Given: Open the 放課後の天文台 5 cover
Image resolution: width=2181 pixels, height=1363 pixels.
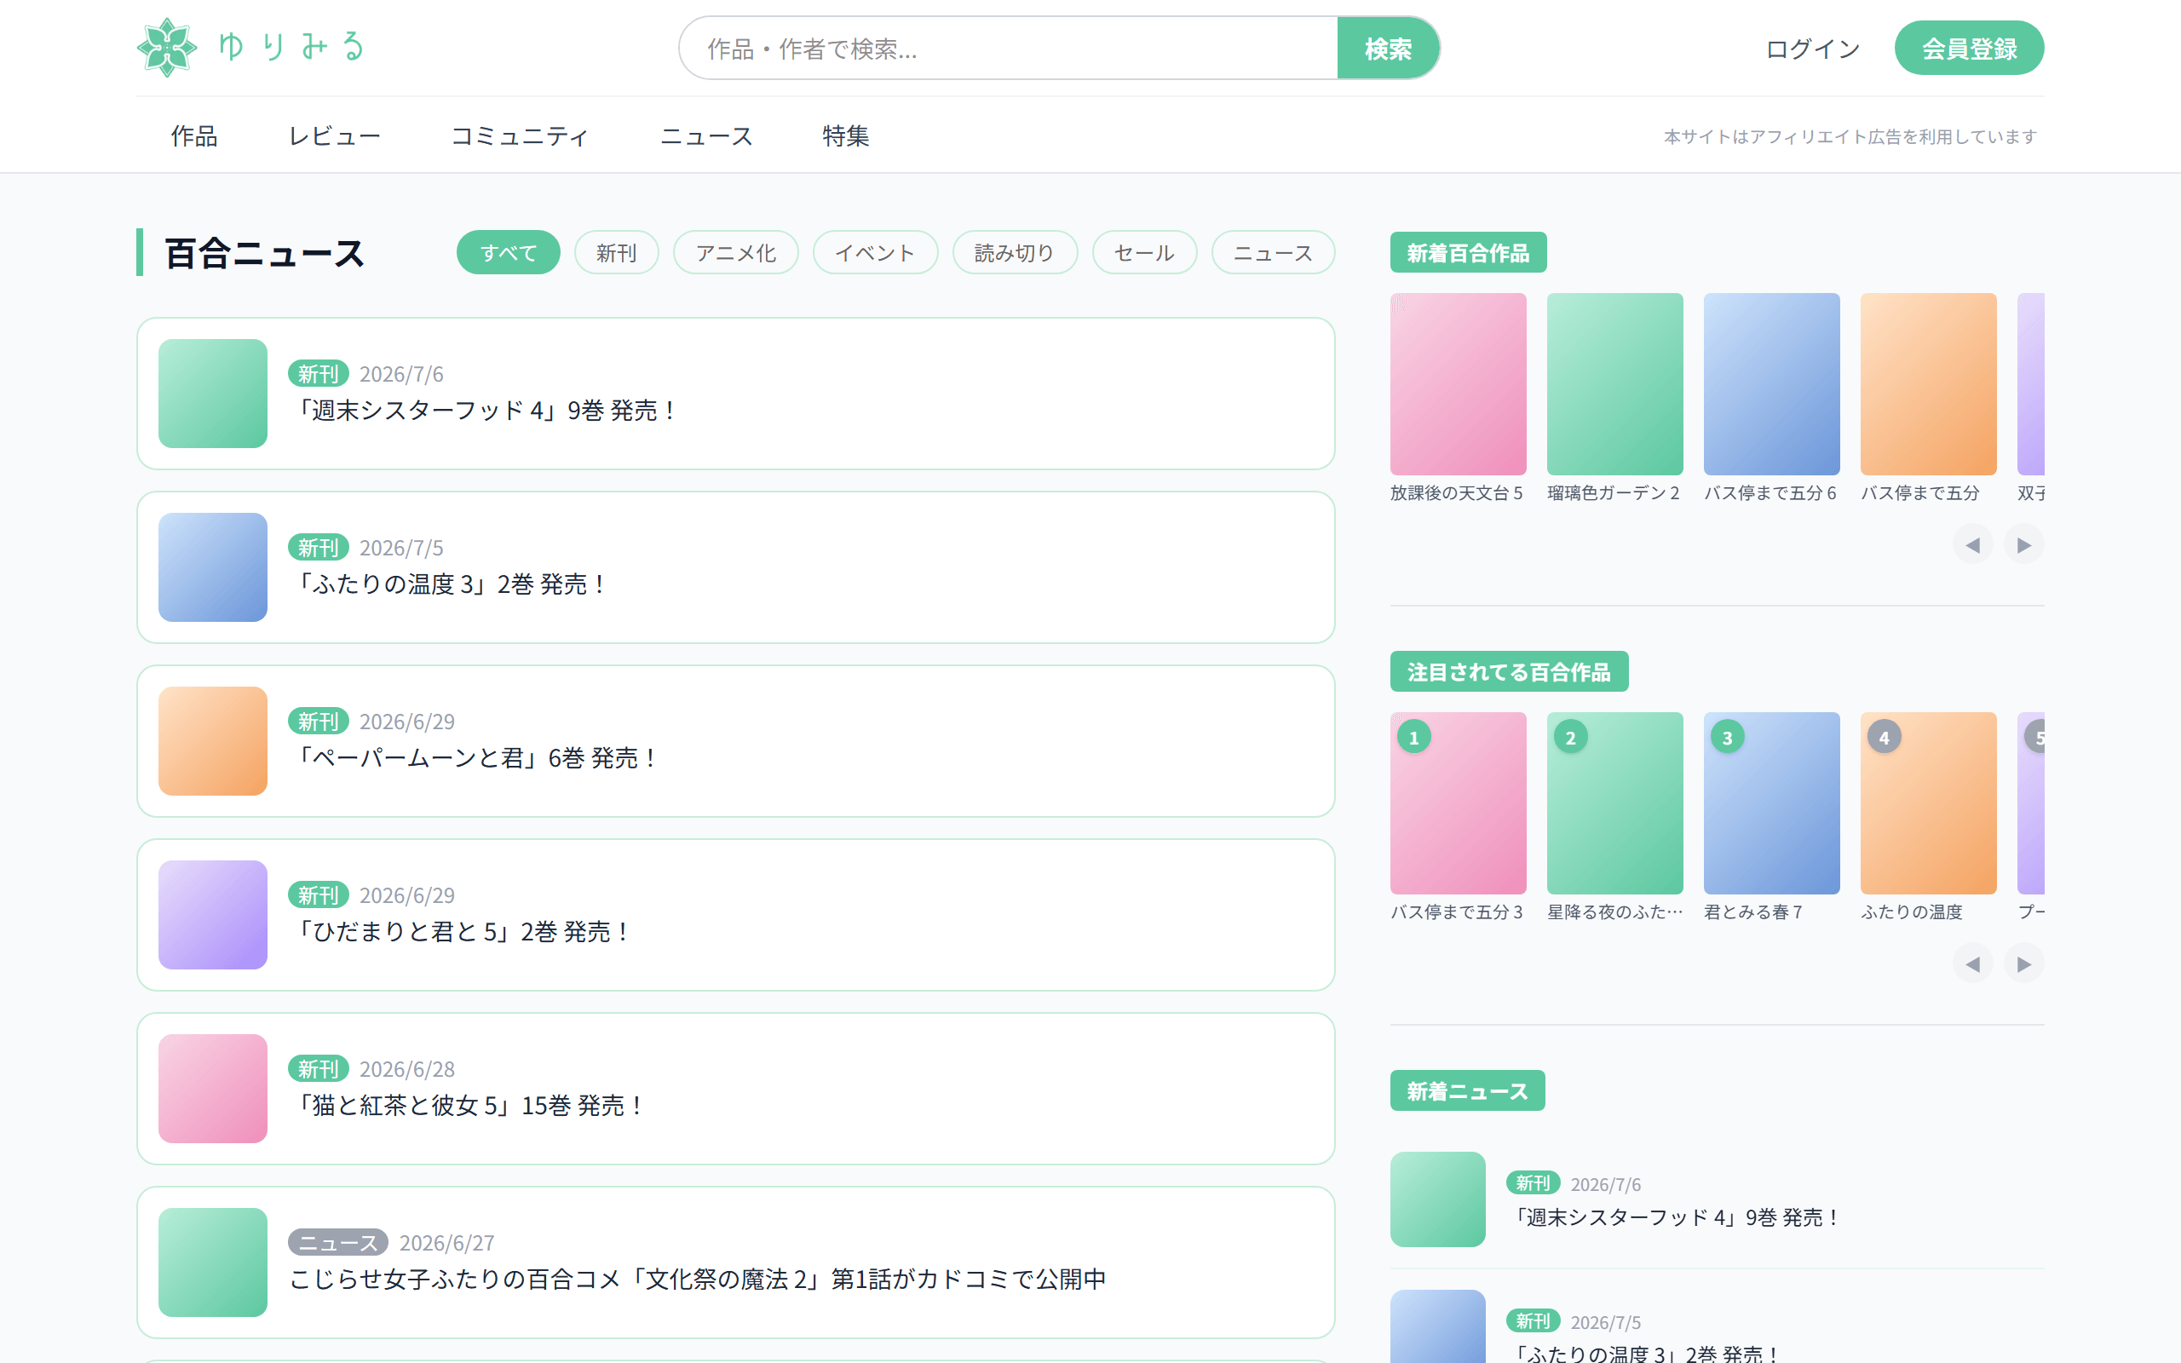Looking at the screenshot, I should click(1458, 383).
